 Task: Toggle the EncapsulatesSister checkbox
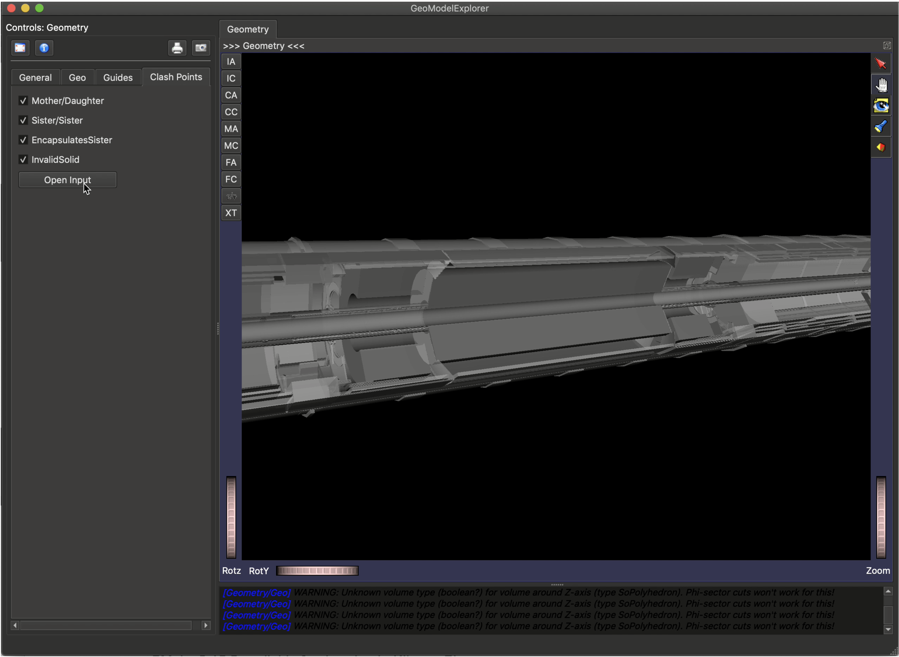[x=23, y=140]
